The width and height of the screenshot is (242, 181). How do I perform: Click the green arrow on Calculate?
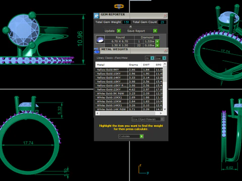pos(142,136)
